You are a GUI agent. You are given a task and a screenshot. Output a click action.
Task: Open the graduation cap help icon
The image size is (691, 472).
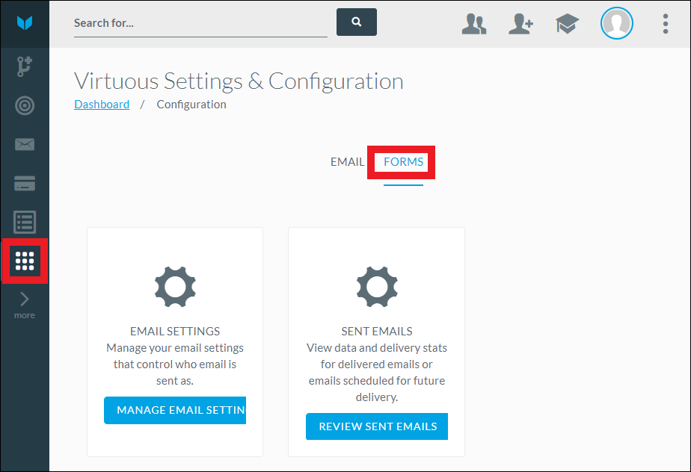click(567, 24)
